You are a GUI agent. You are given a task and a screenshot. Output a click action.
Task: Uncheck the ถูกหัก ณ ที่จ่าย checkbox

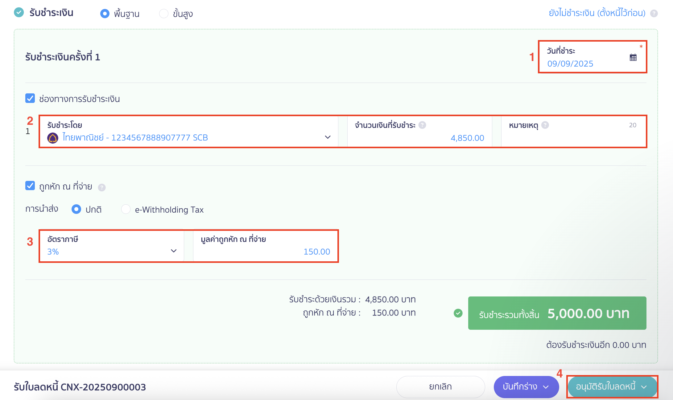point(30,186)
